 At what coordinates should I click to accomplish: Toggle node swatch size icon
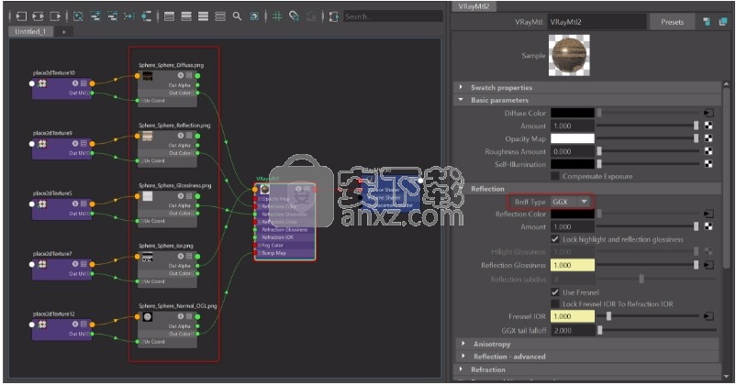(x=254, y=16)
